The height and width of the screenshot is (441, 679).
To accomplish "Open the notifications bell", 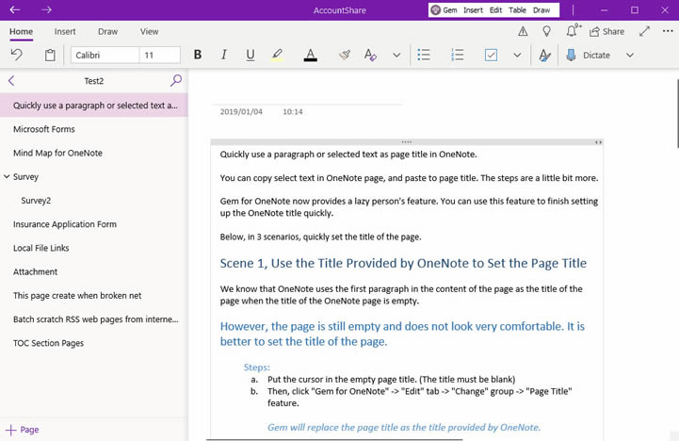I will click(573, 31).
